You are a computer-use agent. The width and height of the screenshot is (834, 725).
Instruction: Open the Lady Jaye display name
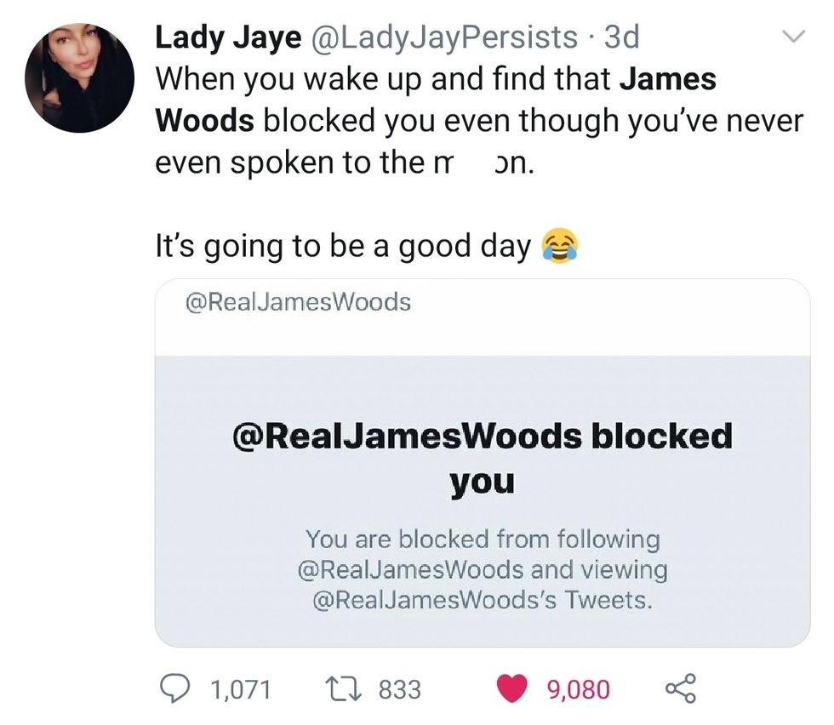pos(228,37)
